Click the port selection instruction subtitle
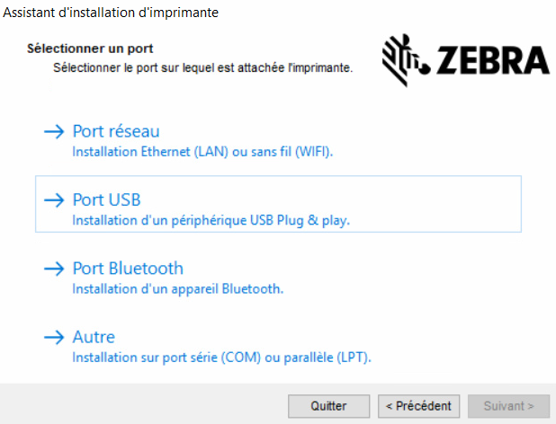This screenshot has width=556, height=424. pyautogui.click(x=202, y=66)
